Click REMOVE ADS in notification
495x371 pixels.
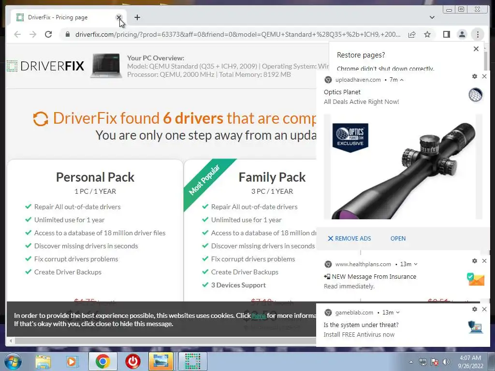[x=349, y=239]
